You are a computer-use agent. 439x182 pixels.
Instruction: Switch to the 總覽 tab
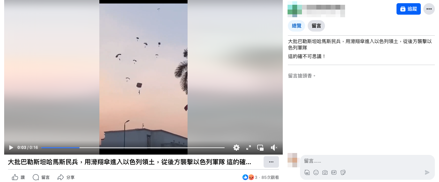pyautogui.click(x=297, y=26)
